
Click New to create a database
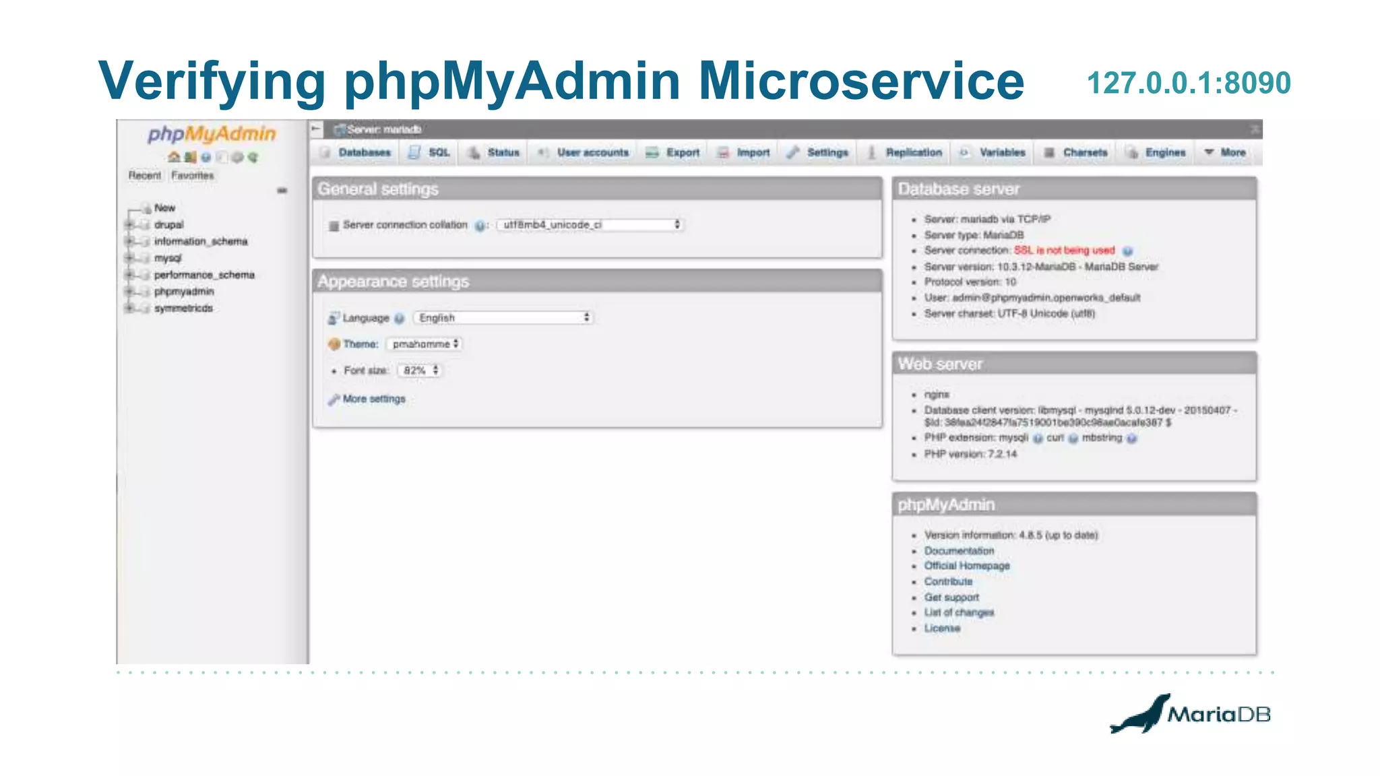(x=164, y=208)
